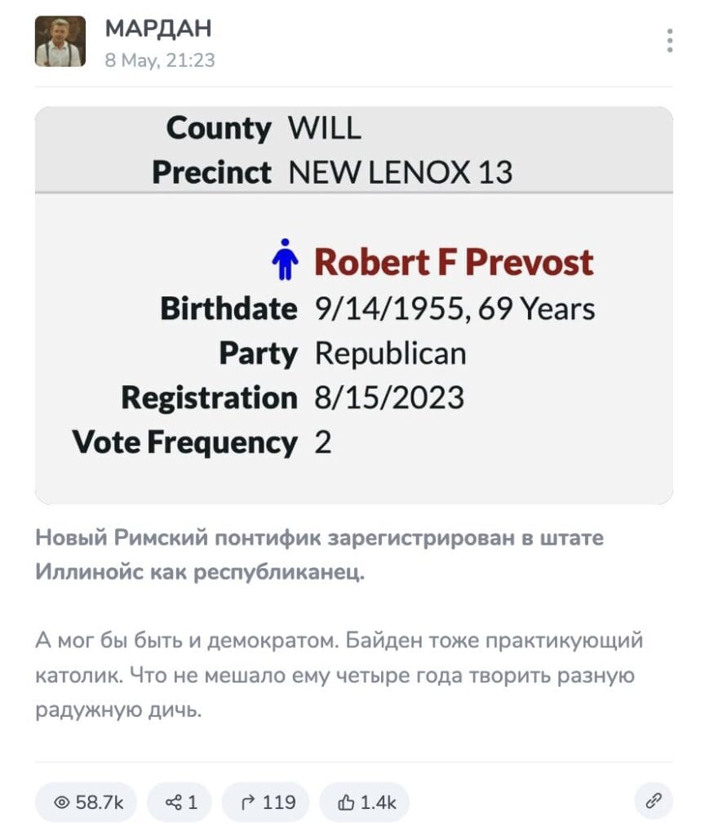The width and height of the screenshot is (705, 836).
Task: Click the Party Republican field
Action: 344,354
